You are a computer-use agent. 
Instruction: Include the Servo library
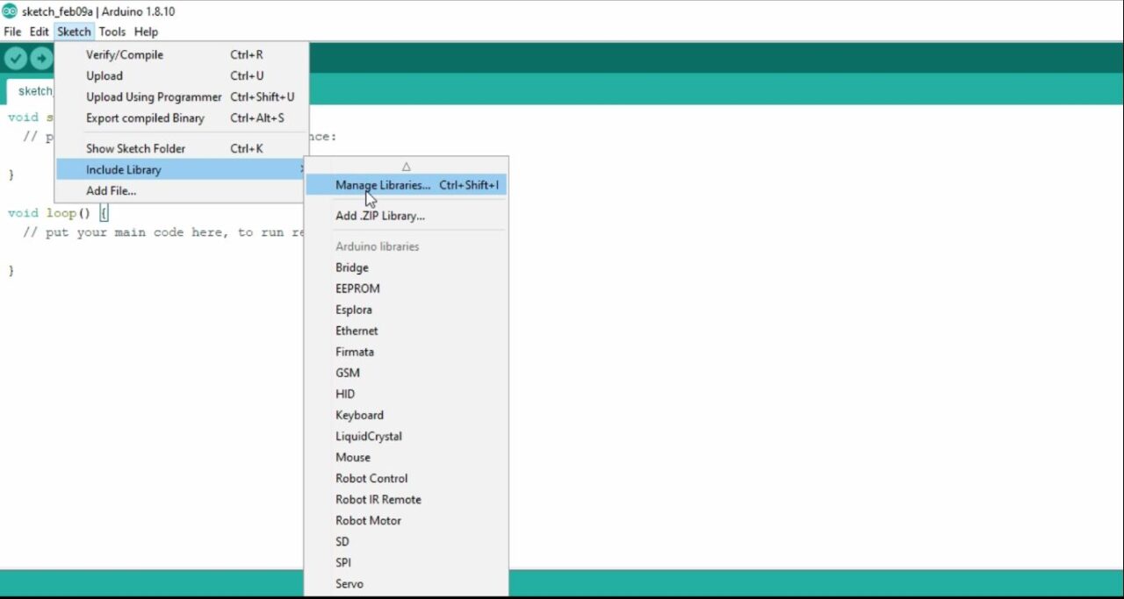click(x=406, y=583)
